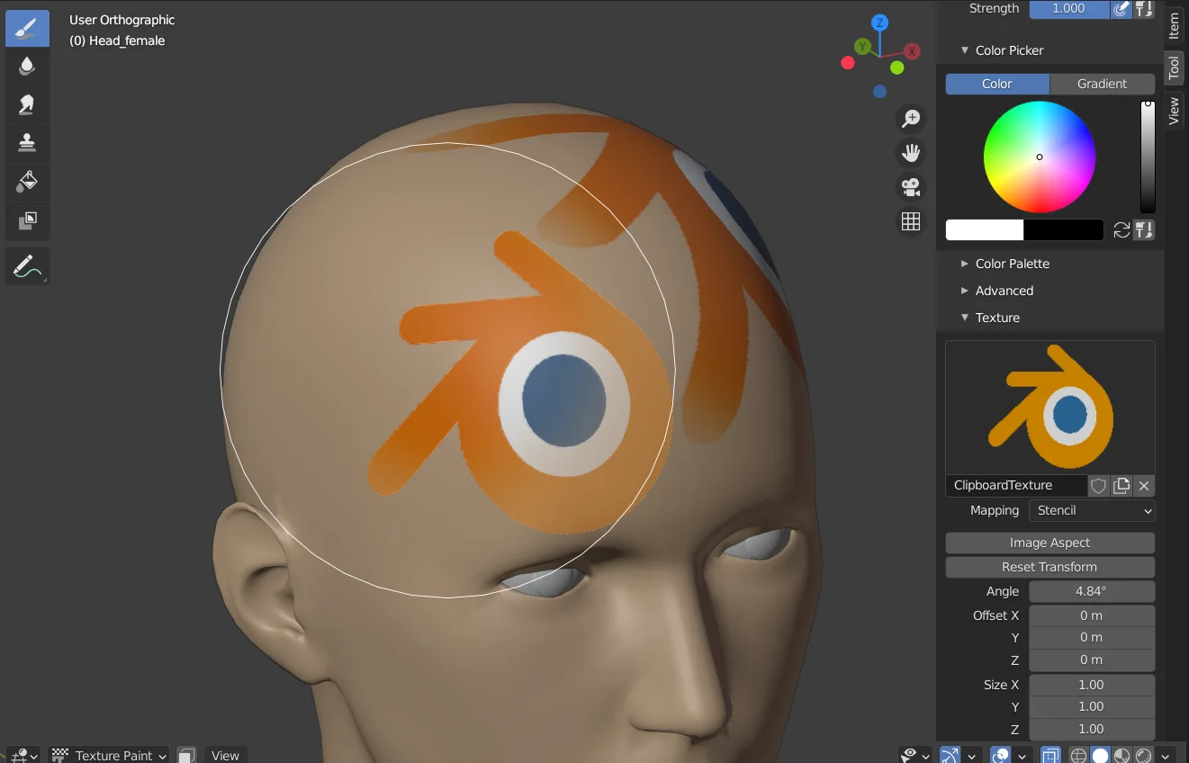1189x763 pixels.
Task: Toggle X-Ray viewport mode
Action: point(1050,755)
